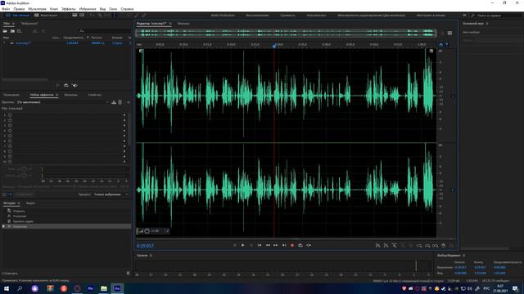Open the effects preset dropdown
The image size is (524, 294).
(x=62, y=102)
